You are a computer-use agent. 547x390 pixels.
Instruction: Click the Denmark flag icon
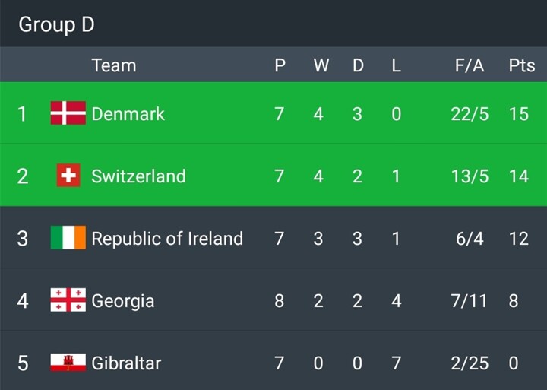(68, 113)
